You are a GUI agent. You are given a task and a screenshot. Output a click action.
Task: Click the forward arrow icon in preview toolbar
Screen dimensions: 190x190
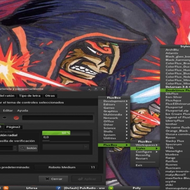pyautogui.click(x=5, y=118)
